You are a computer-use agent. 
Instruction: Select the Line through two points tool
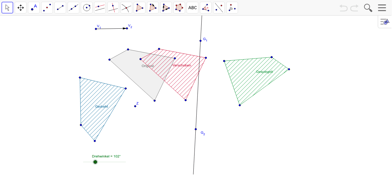tap(73, 8)
